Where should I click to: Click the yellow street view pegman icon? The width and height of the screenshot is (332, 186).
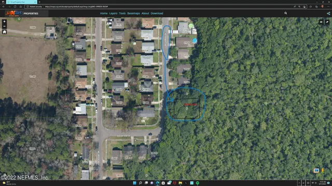click(323, 171)
